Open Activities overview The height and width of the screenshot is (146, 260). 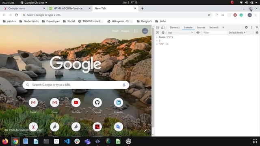pos(8,2)
